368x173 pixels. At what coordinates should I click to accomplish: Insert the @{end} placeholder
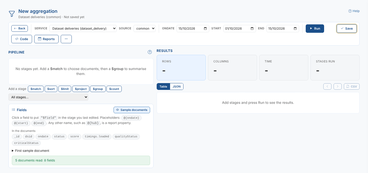(x=39, y=123)
